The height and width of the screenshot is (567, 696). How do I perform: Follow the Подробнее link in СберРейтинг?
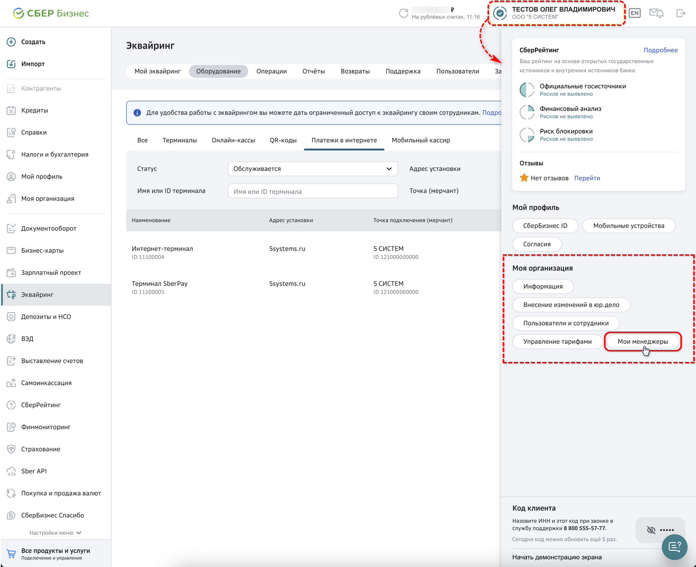[661, 50]
